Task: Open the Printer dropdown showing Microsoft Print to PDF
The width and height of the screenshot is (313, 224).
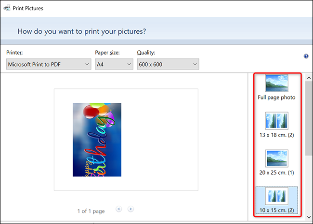Action: point(49,64)
